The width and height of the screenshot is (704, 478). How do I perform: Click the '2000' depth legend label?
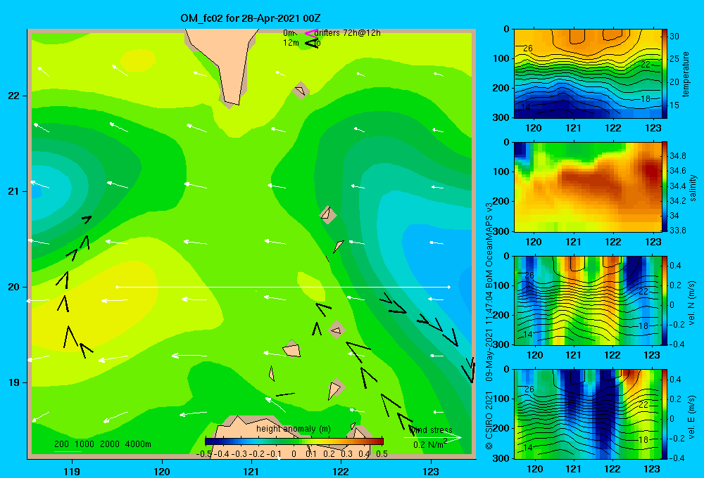point(110,444)
